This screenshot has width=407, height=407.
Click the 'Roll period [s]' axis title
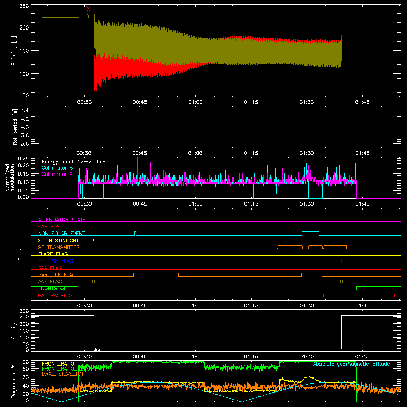click(15, 127)
